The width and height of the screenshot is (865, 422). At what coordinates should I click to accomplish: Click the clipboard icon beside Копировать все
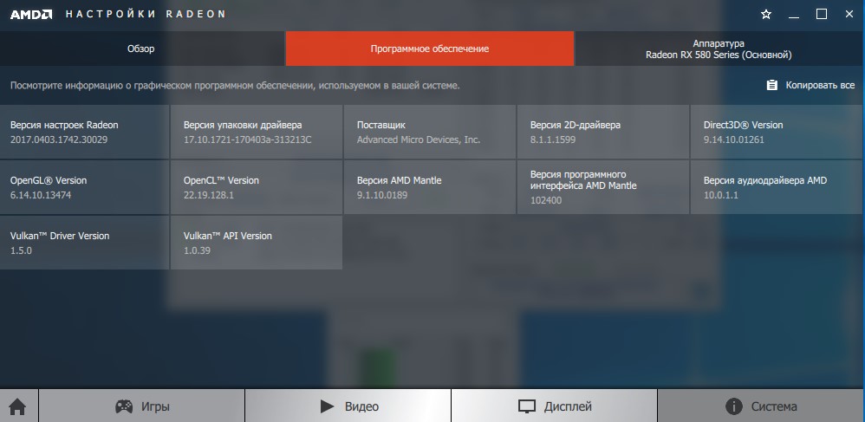point(771,85)
